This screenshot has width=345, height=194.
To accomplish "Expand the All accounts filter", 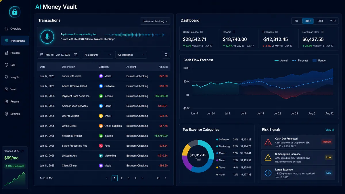I will coord(97,55).
